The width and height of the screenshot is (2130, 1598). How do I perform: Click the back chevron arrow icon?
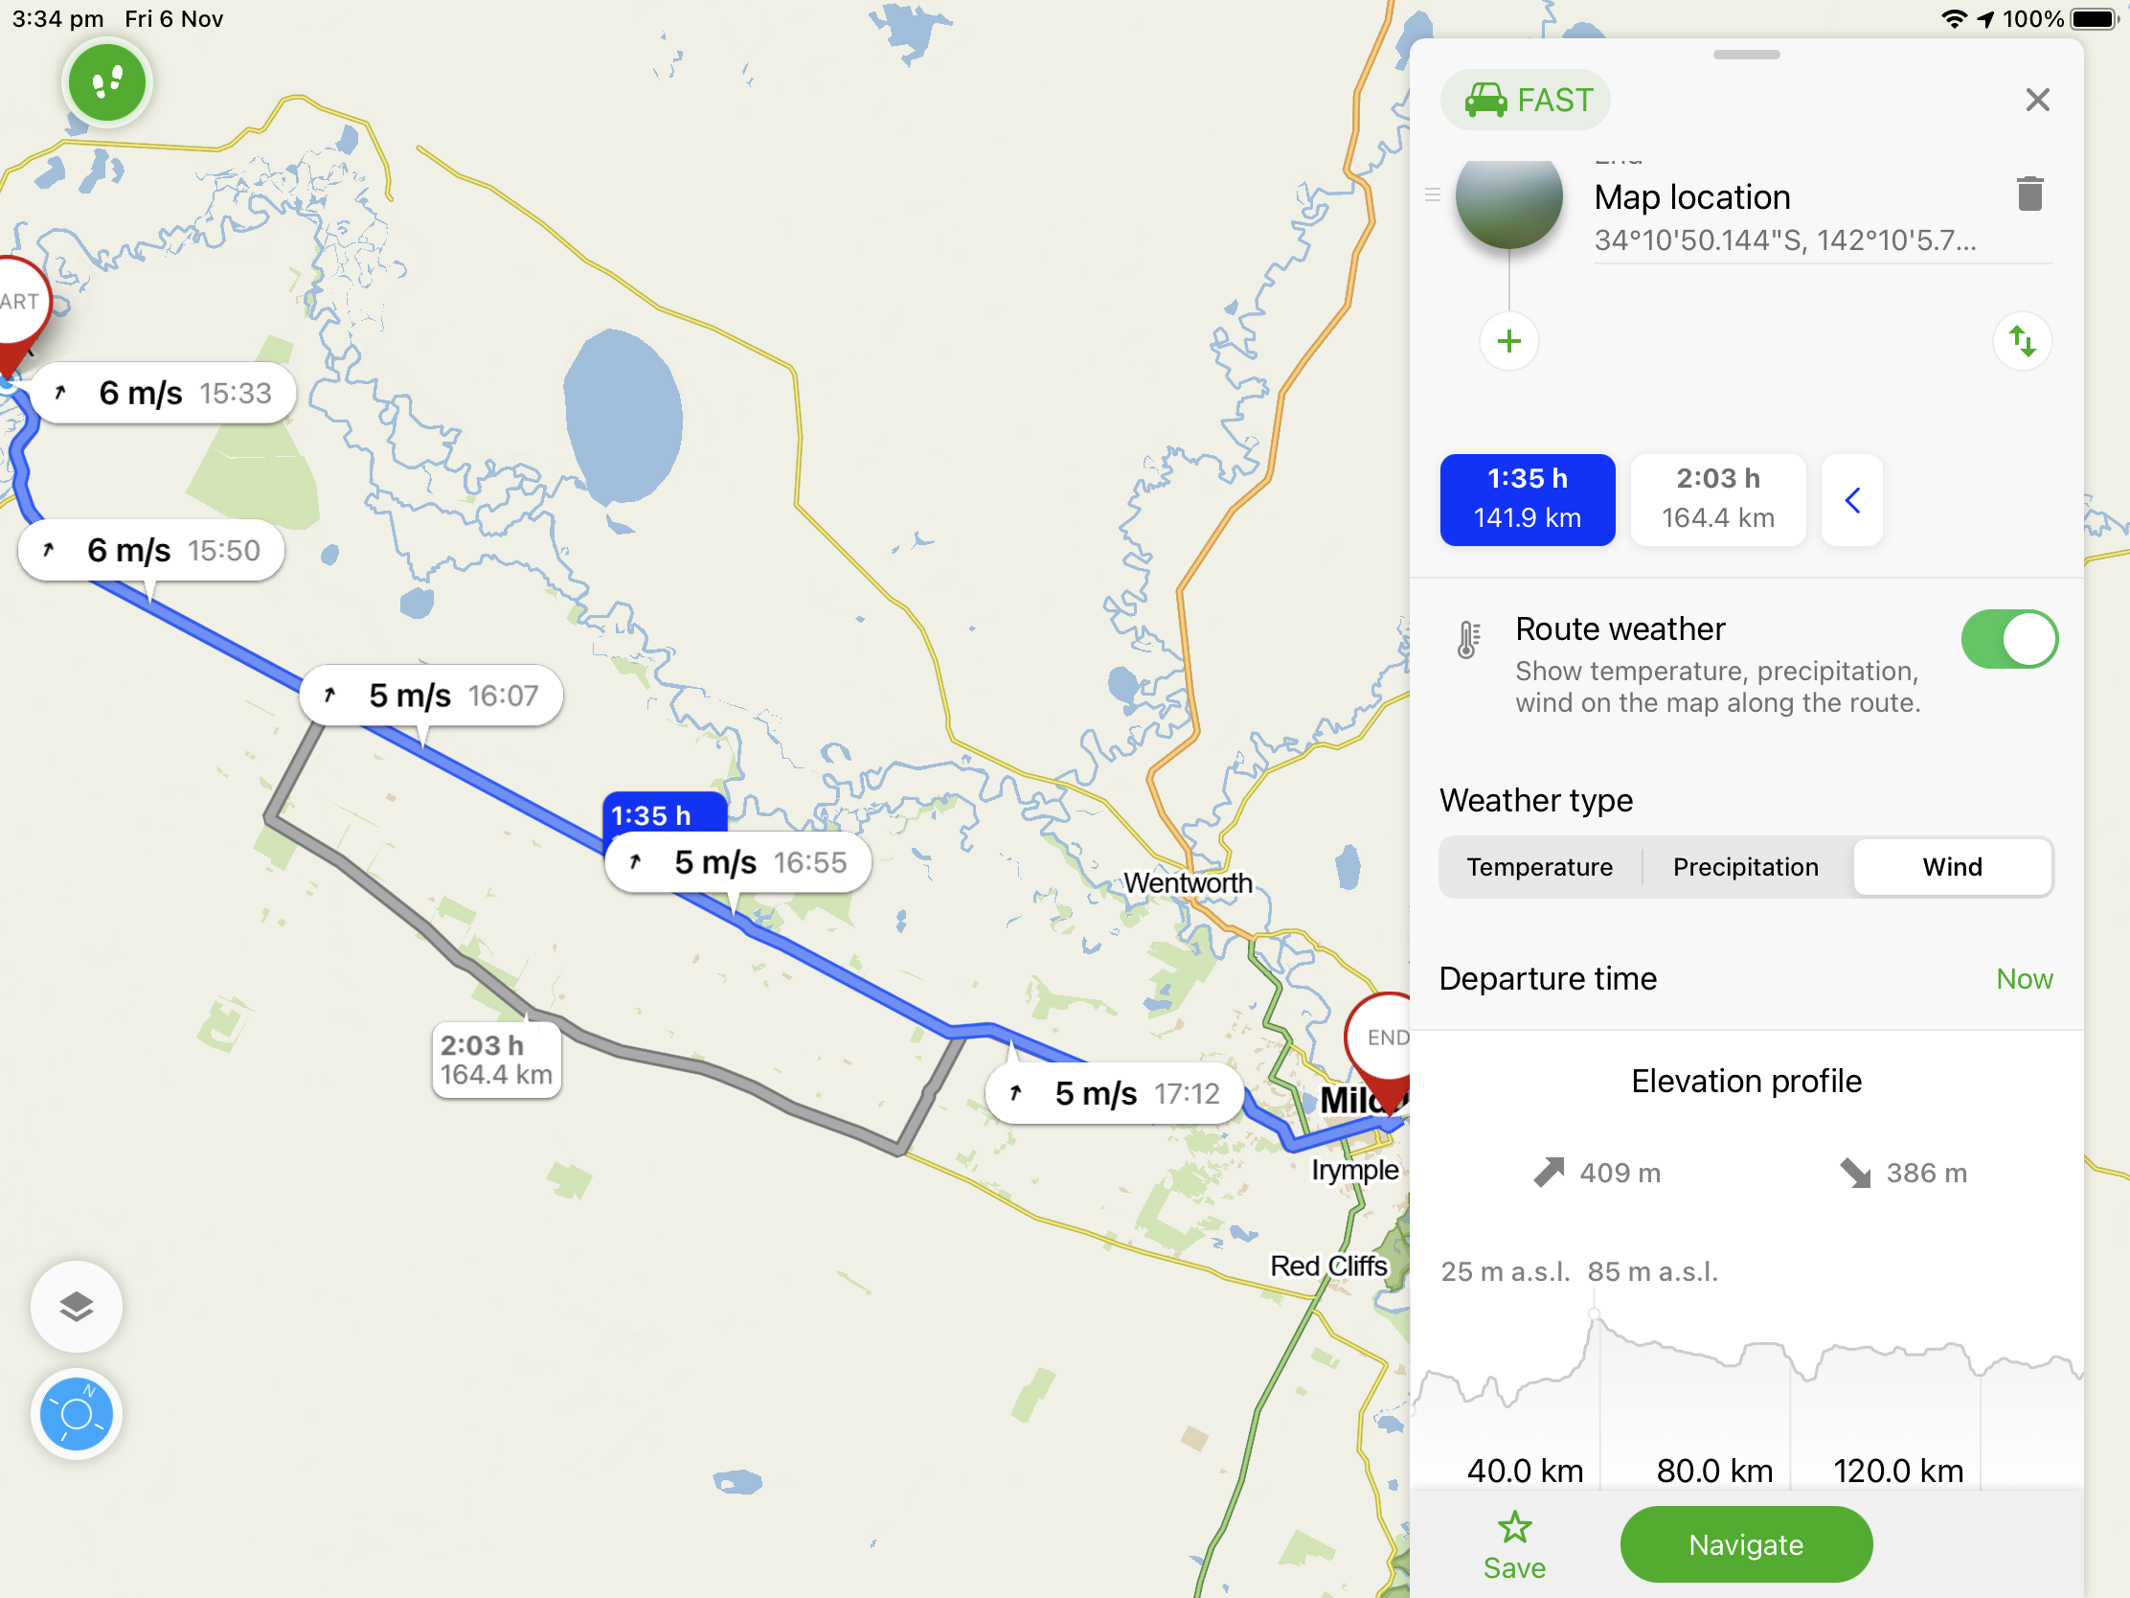point(1851,498)
